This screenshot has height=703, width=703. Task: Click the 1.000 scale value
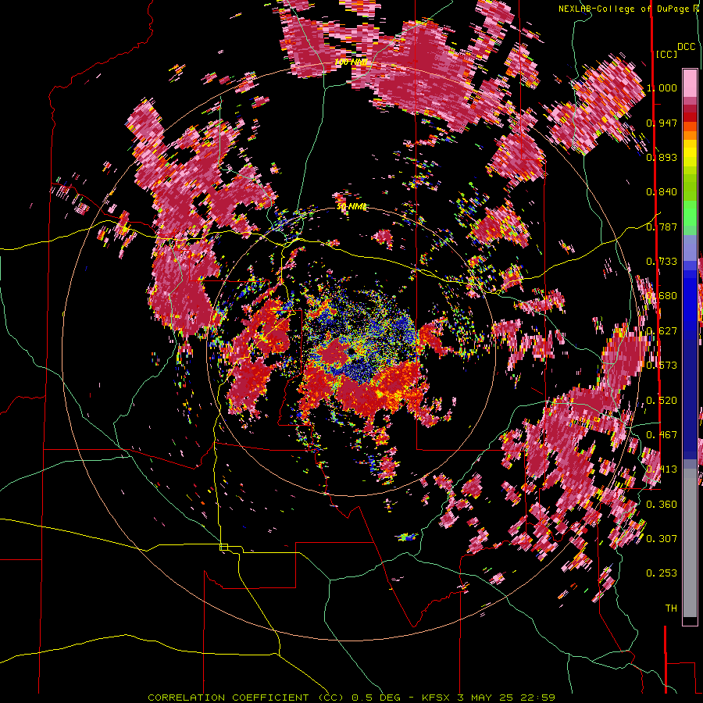662,87
